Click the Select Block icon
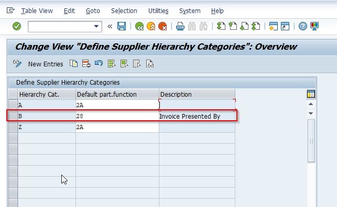337x207 pixels. 124,64
